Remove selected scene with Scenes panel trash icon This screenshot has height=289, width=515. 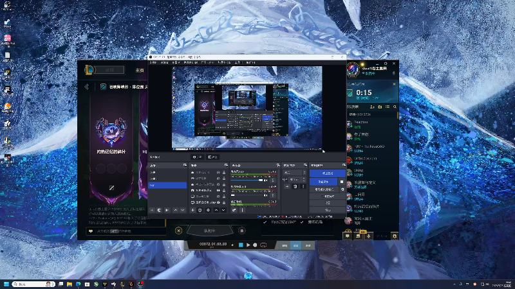[159, 210]
